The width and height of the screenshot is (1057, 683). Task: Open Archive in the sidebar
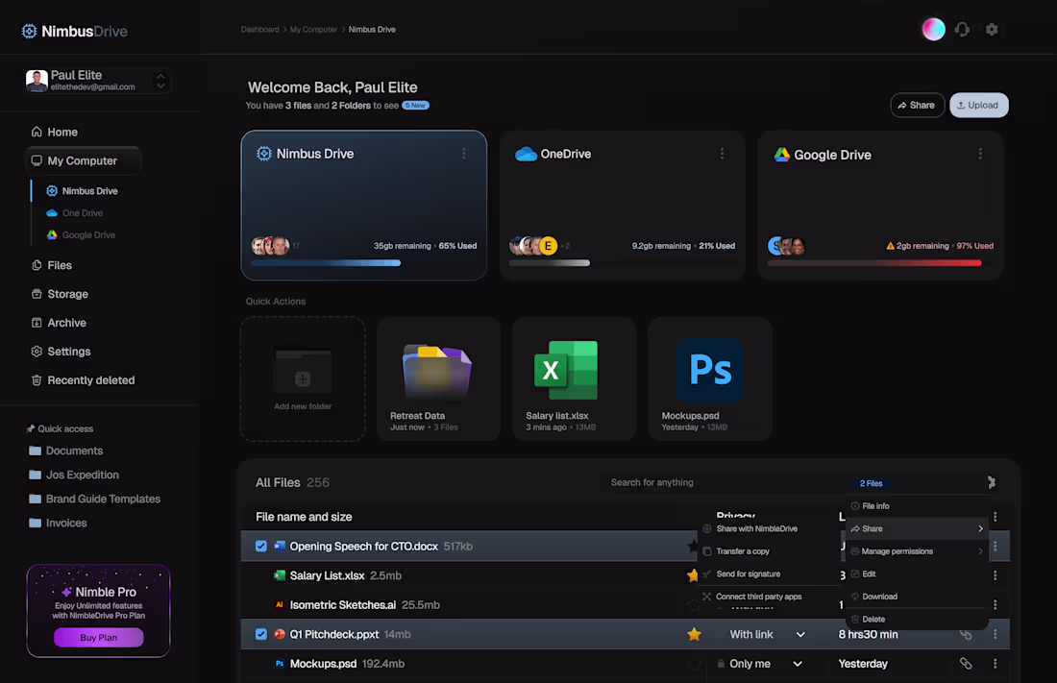[59, 323]
